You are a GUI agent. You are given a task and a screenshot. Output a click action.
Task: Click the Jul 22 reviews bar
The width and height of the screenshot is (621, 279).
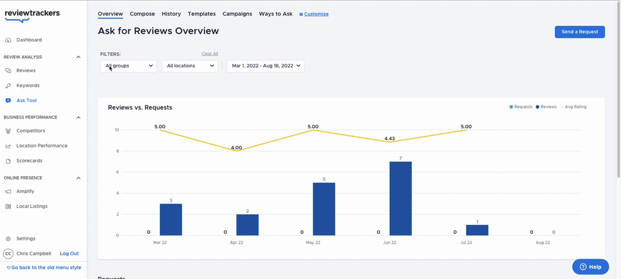click(477, 230)
